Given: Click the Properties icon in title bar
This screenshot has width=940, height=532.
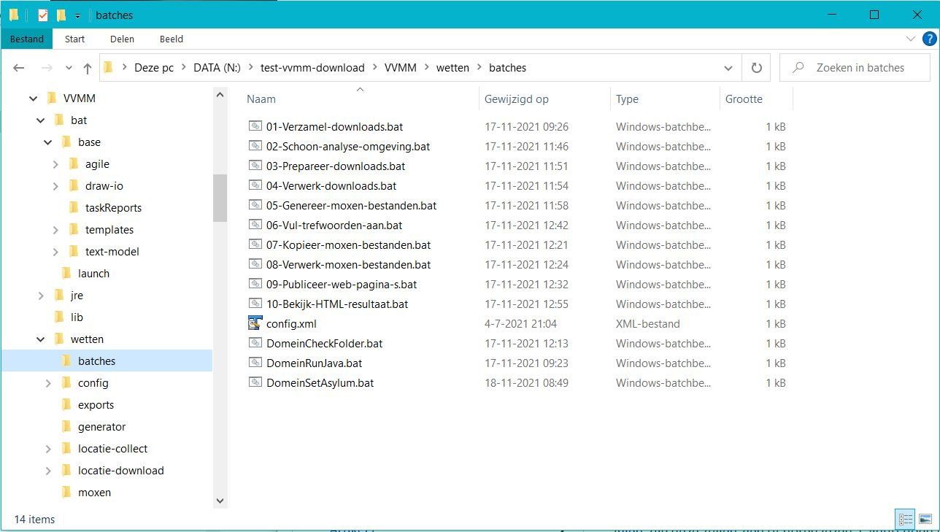Looking at the screenshot, I should [43, 15].
